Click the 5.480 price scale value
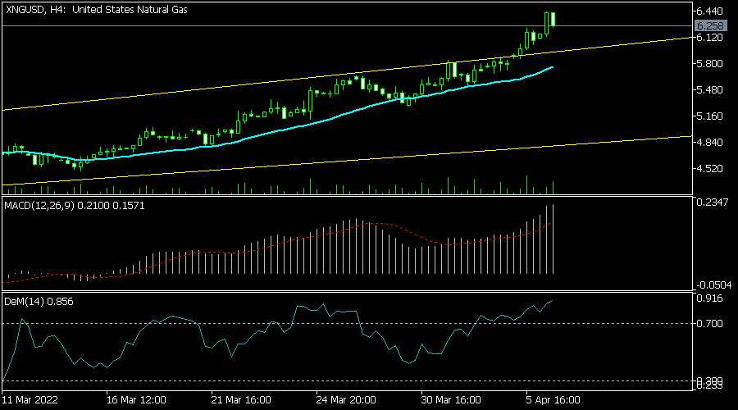Image resolution: width=738 pixels, height=410 pixels. point(709,89)
